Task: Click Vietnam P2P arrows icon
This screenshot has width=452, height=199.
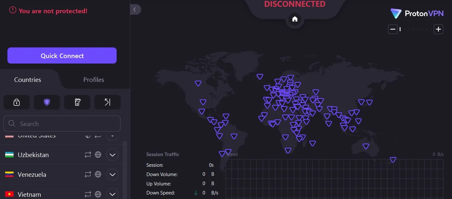Action: (88, 194)
